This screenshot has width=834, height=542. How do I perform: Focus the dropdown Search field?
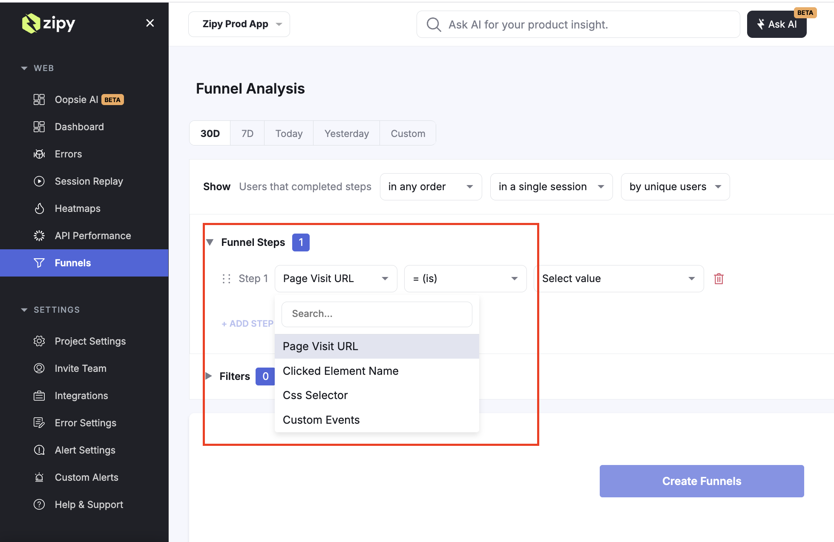pos(377,314)
